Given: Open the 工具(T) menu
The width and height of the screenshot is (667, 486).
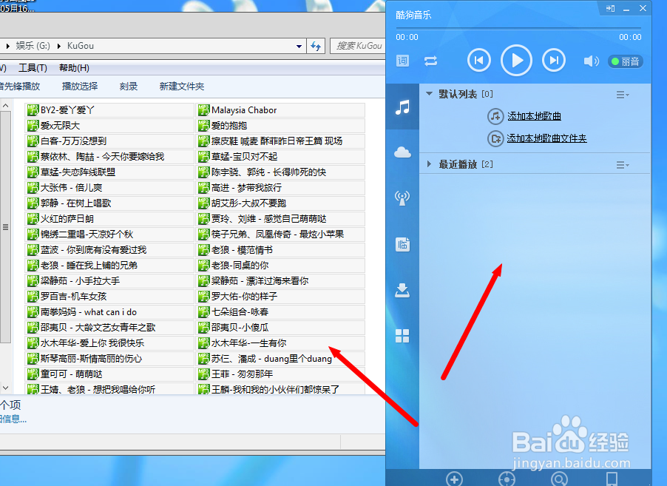Looking at the screenshot, I should click(33, 66).
